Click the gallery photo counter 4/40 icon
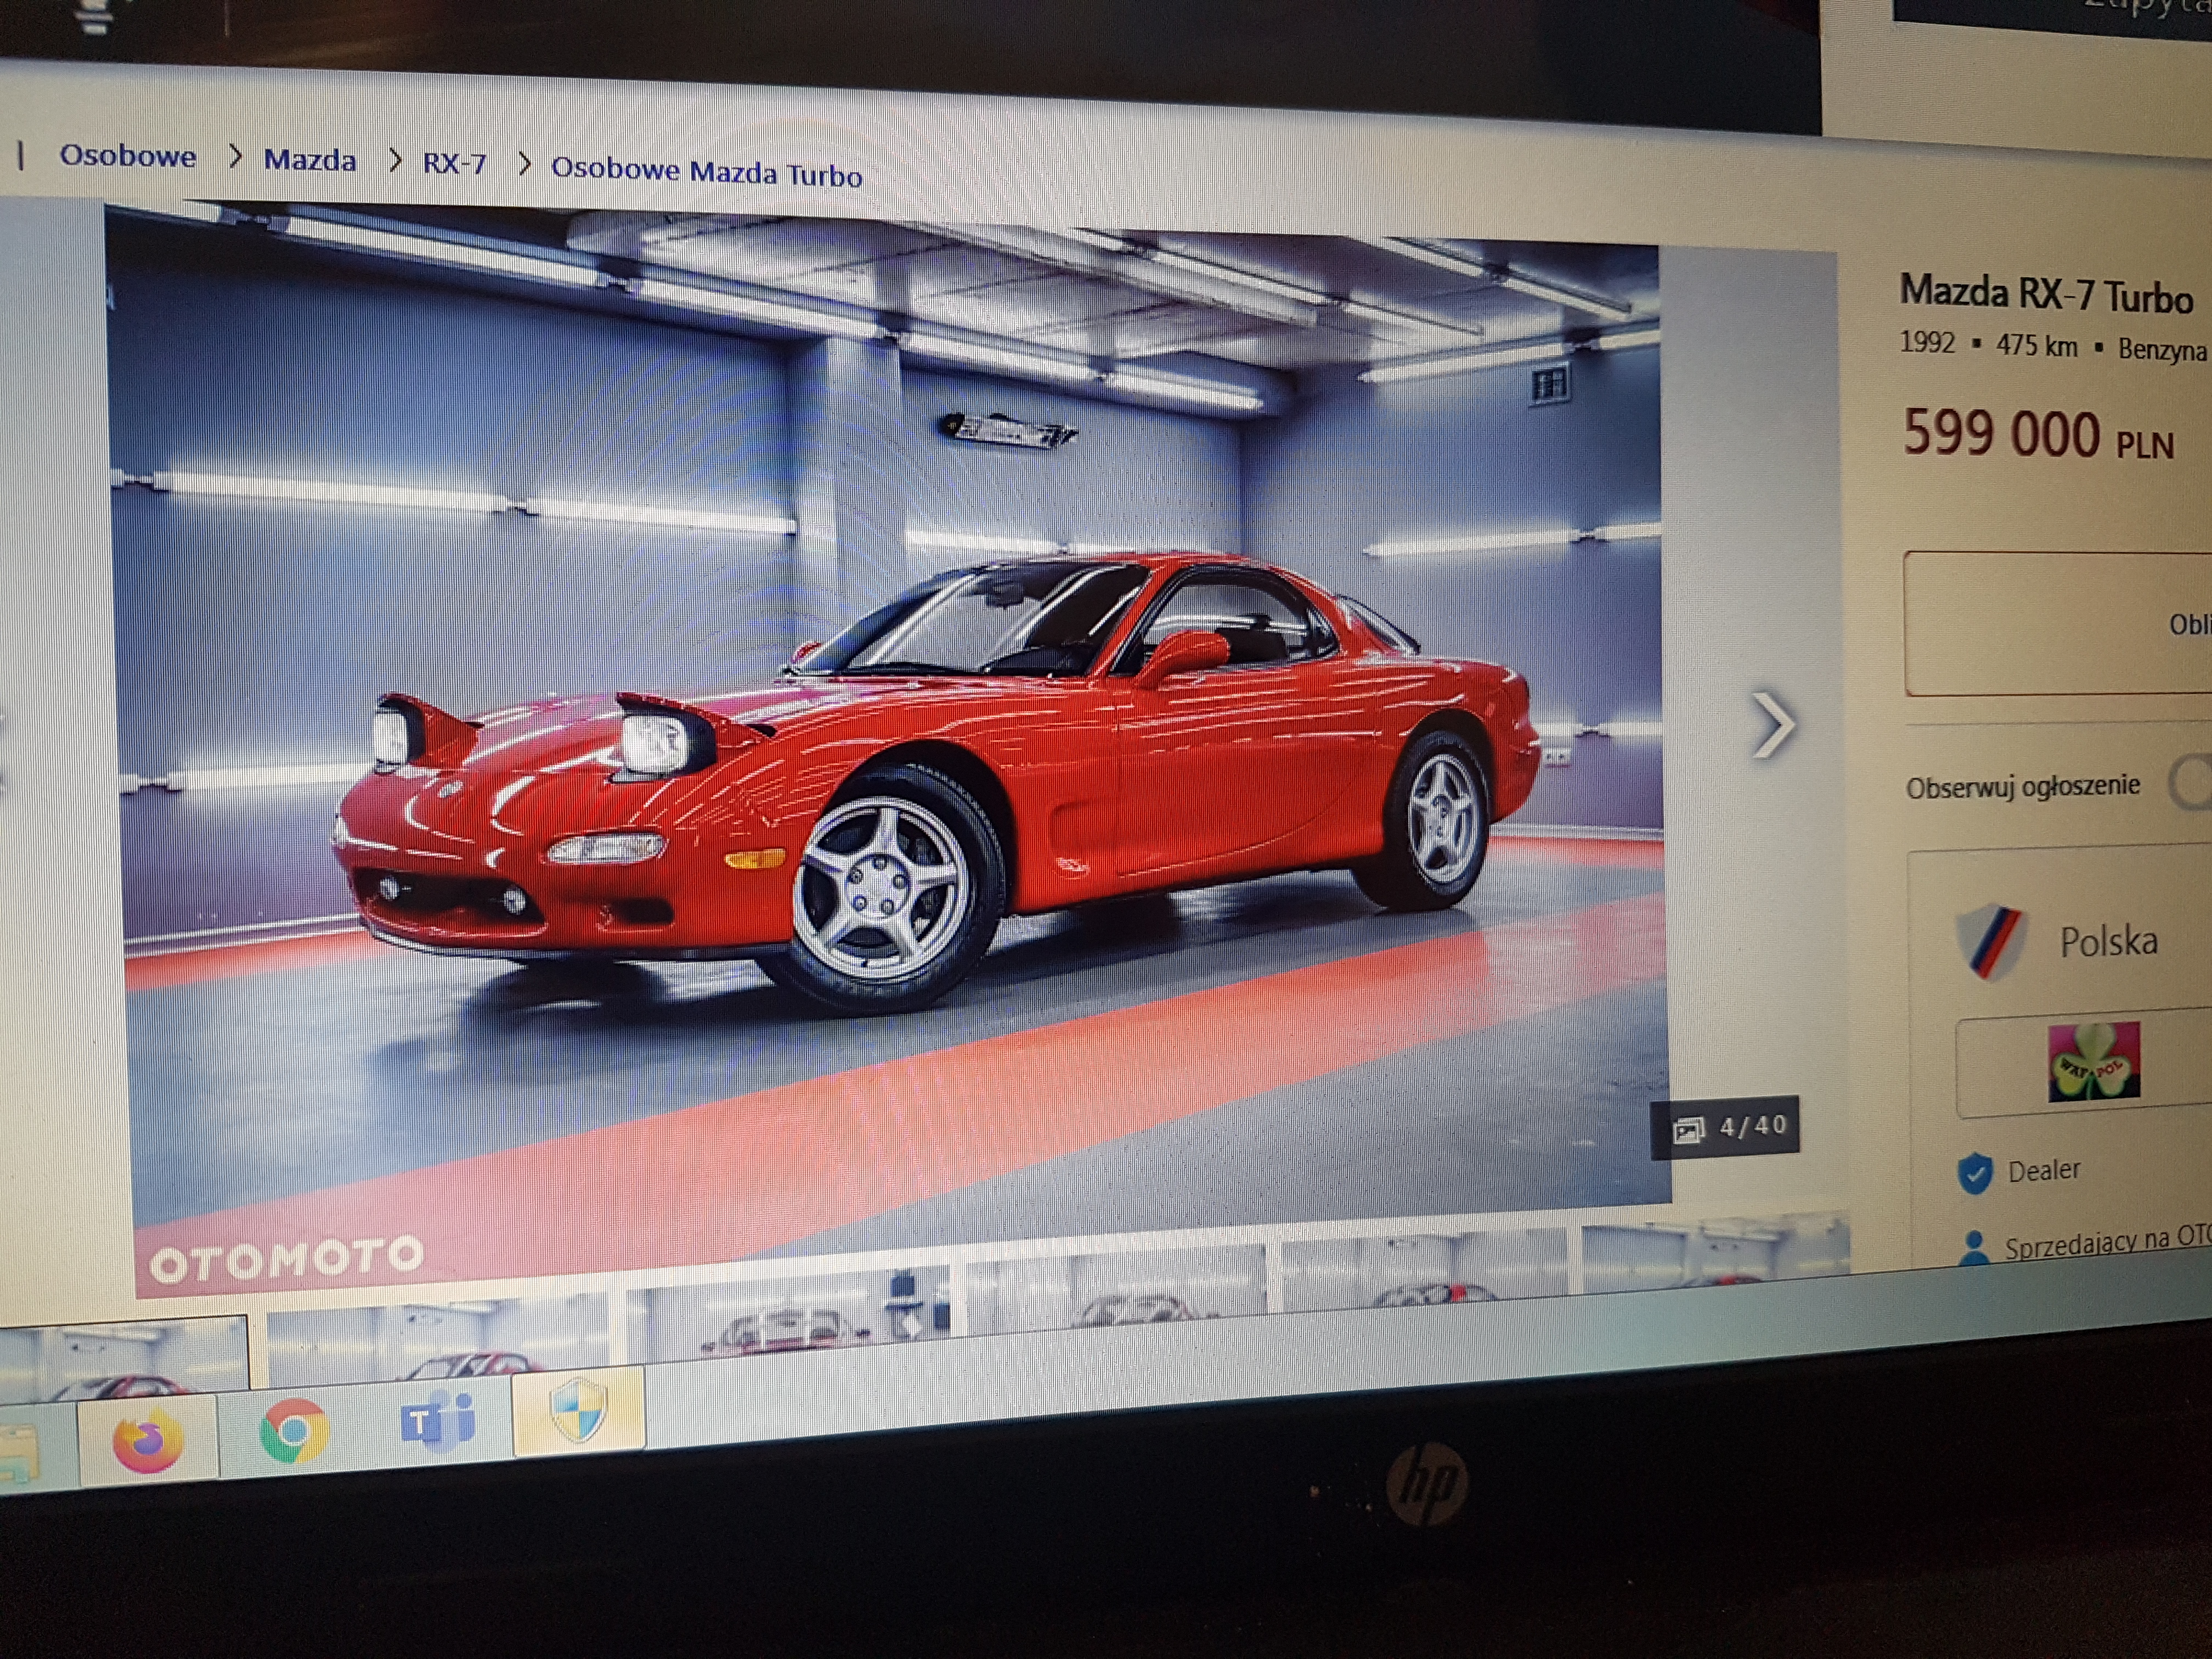This screenshot has width=2212, height=1659. click(1689, 1130)
